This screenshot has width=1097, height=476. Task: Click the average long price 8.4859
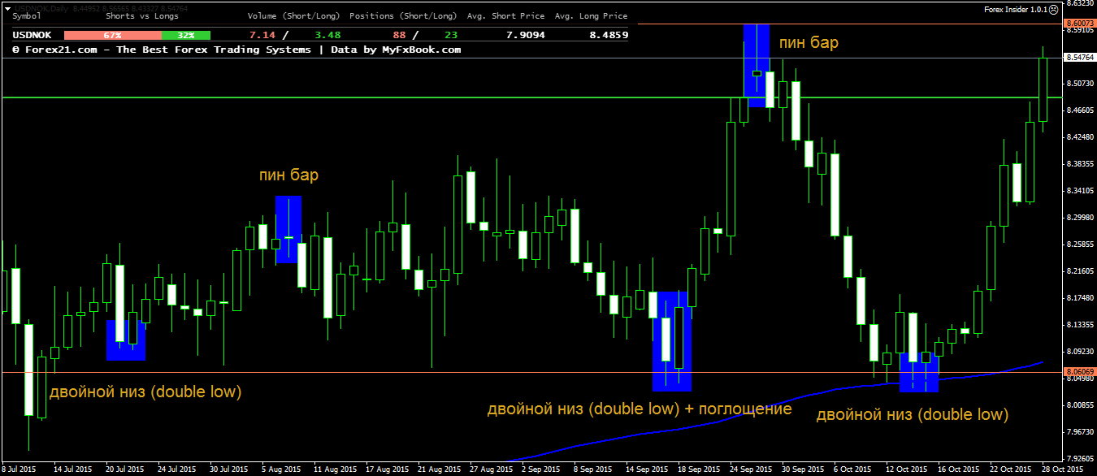tap(608, 36)
